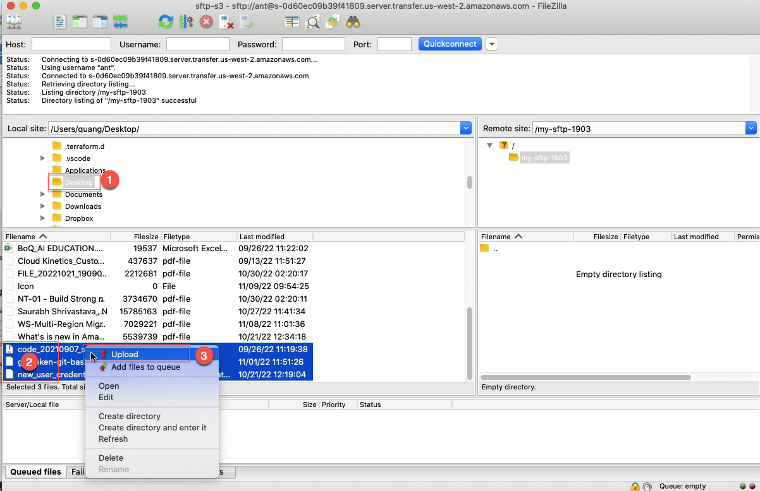Search files with binoculars icon
760x491 pixels.
353,22
